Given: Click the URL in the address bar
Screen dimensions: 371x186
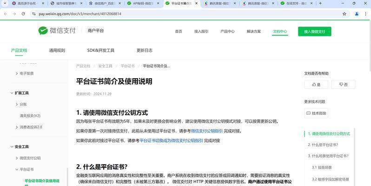Looking at the screenshot, I should tap(80, 14).
